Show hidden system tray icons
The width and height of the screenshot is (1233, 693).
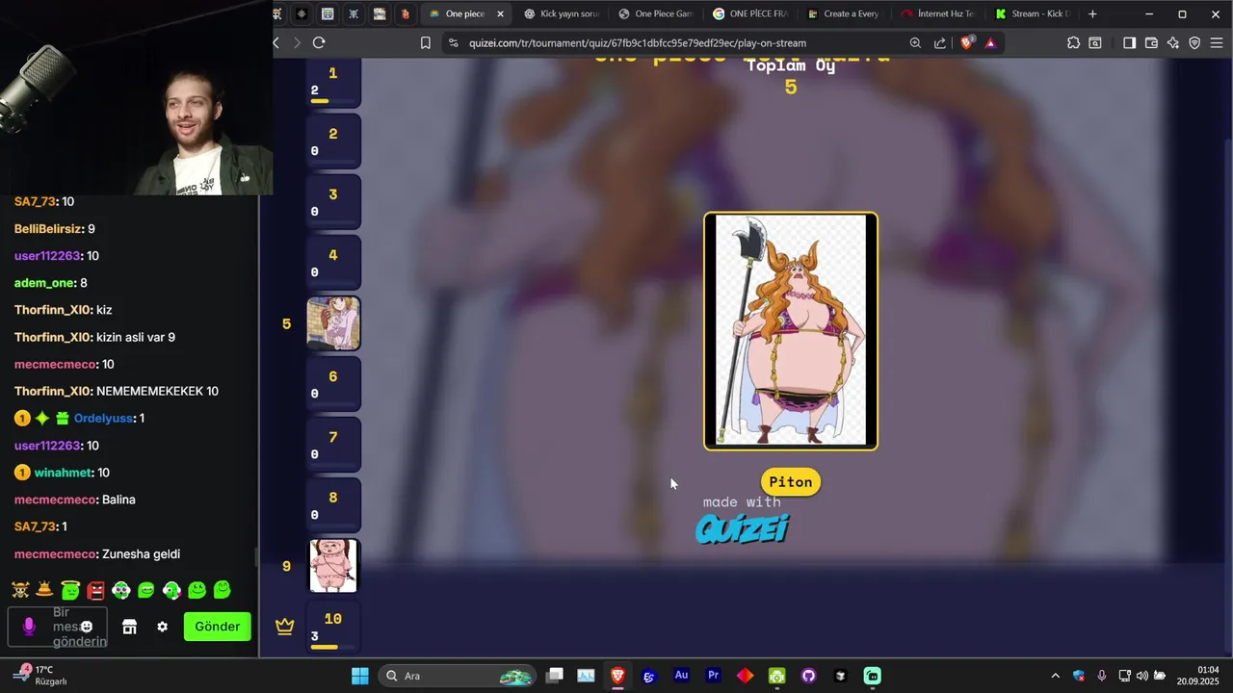coord(1055,676)
